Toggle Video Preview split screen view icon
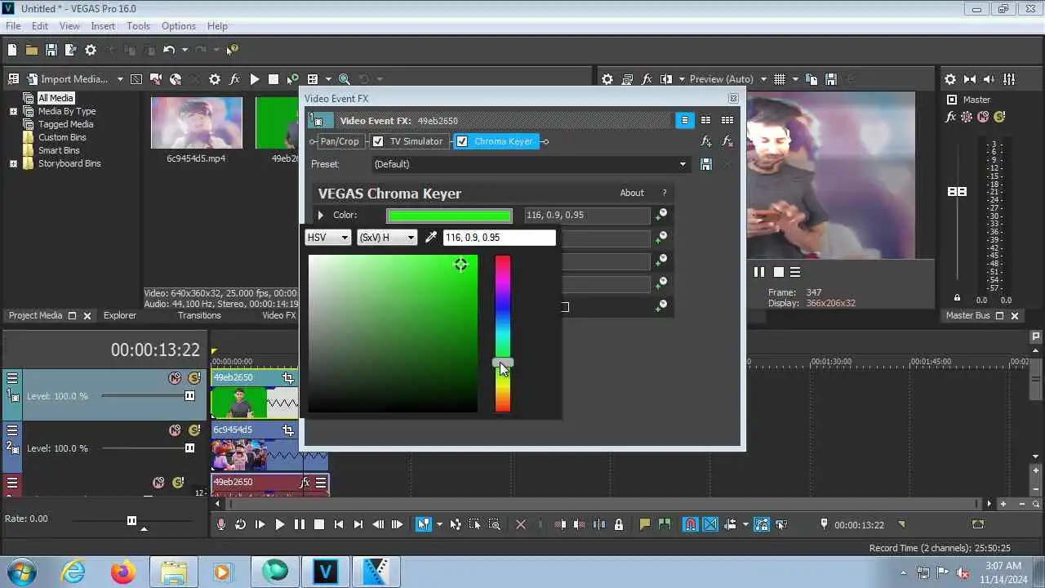This screenshot has height=588, width=1045. tap(666, 79)
